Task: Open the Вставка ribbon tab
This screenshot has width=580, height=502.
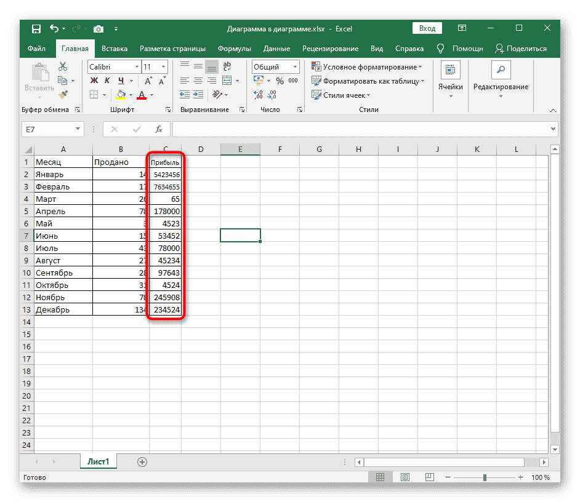Action: 115,49
